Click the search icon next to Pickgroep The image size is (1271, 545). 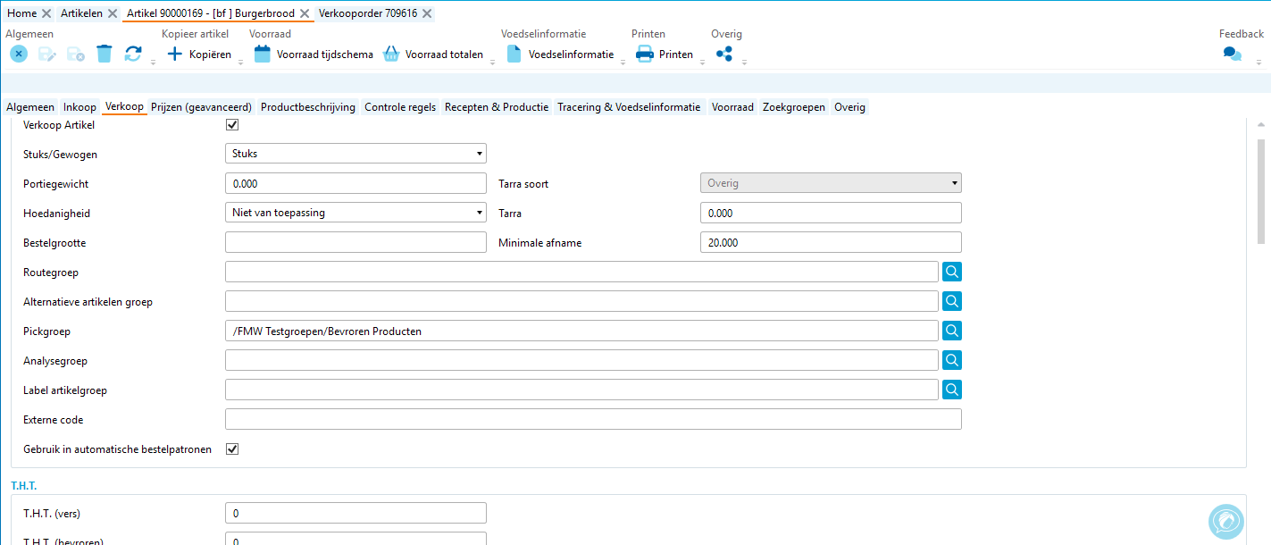[x=952, y=331]
